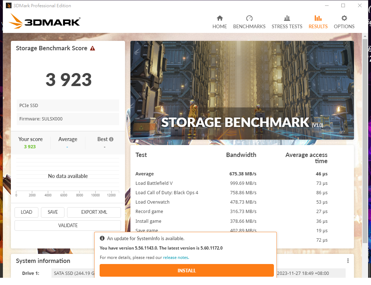Screen dimensions: 371x285
Task: Go to the HOME tab
Action: point(220,22)
